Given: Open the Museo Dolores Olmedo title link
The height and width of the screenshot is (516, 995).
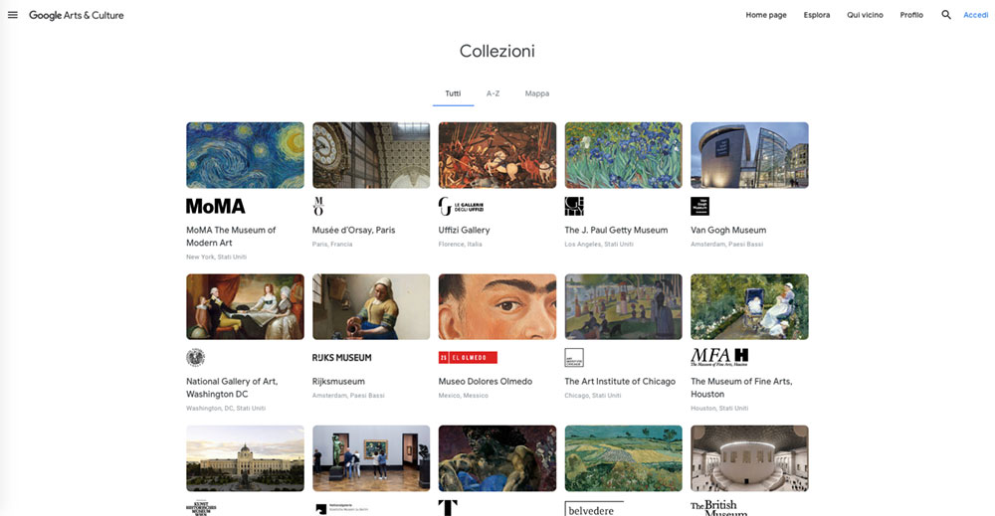Looking at the screenshot, I should 486,382.
